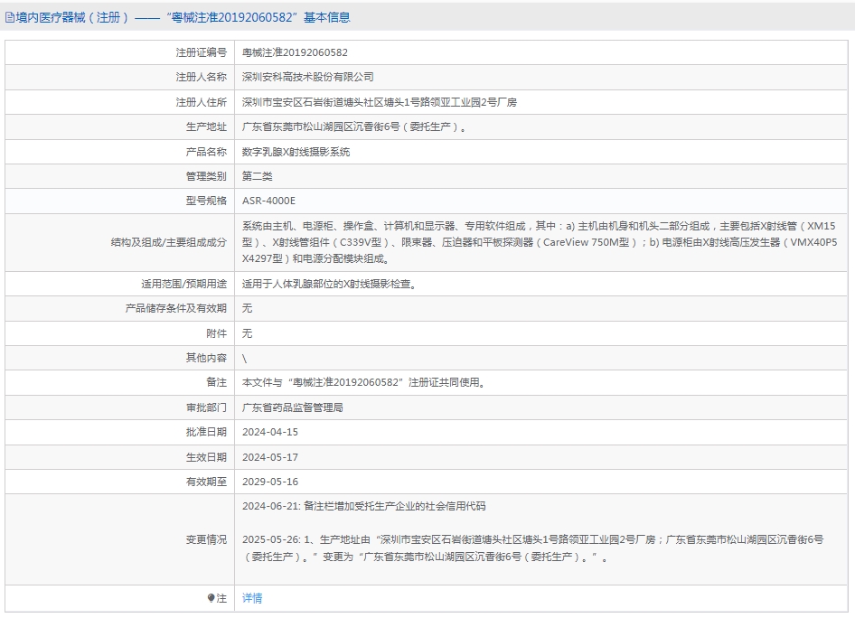Image resolution: width=855 pixels, height=618 pixels.
Task: Click the registrant address starting with 深圳市宝安区石岩街道
Action: 380,103
